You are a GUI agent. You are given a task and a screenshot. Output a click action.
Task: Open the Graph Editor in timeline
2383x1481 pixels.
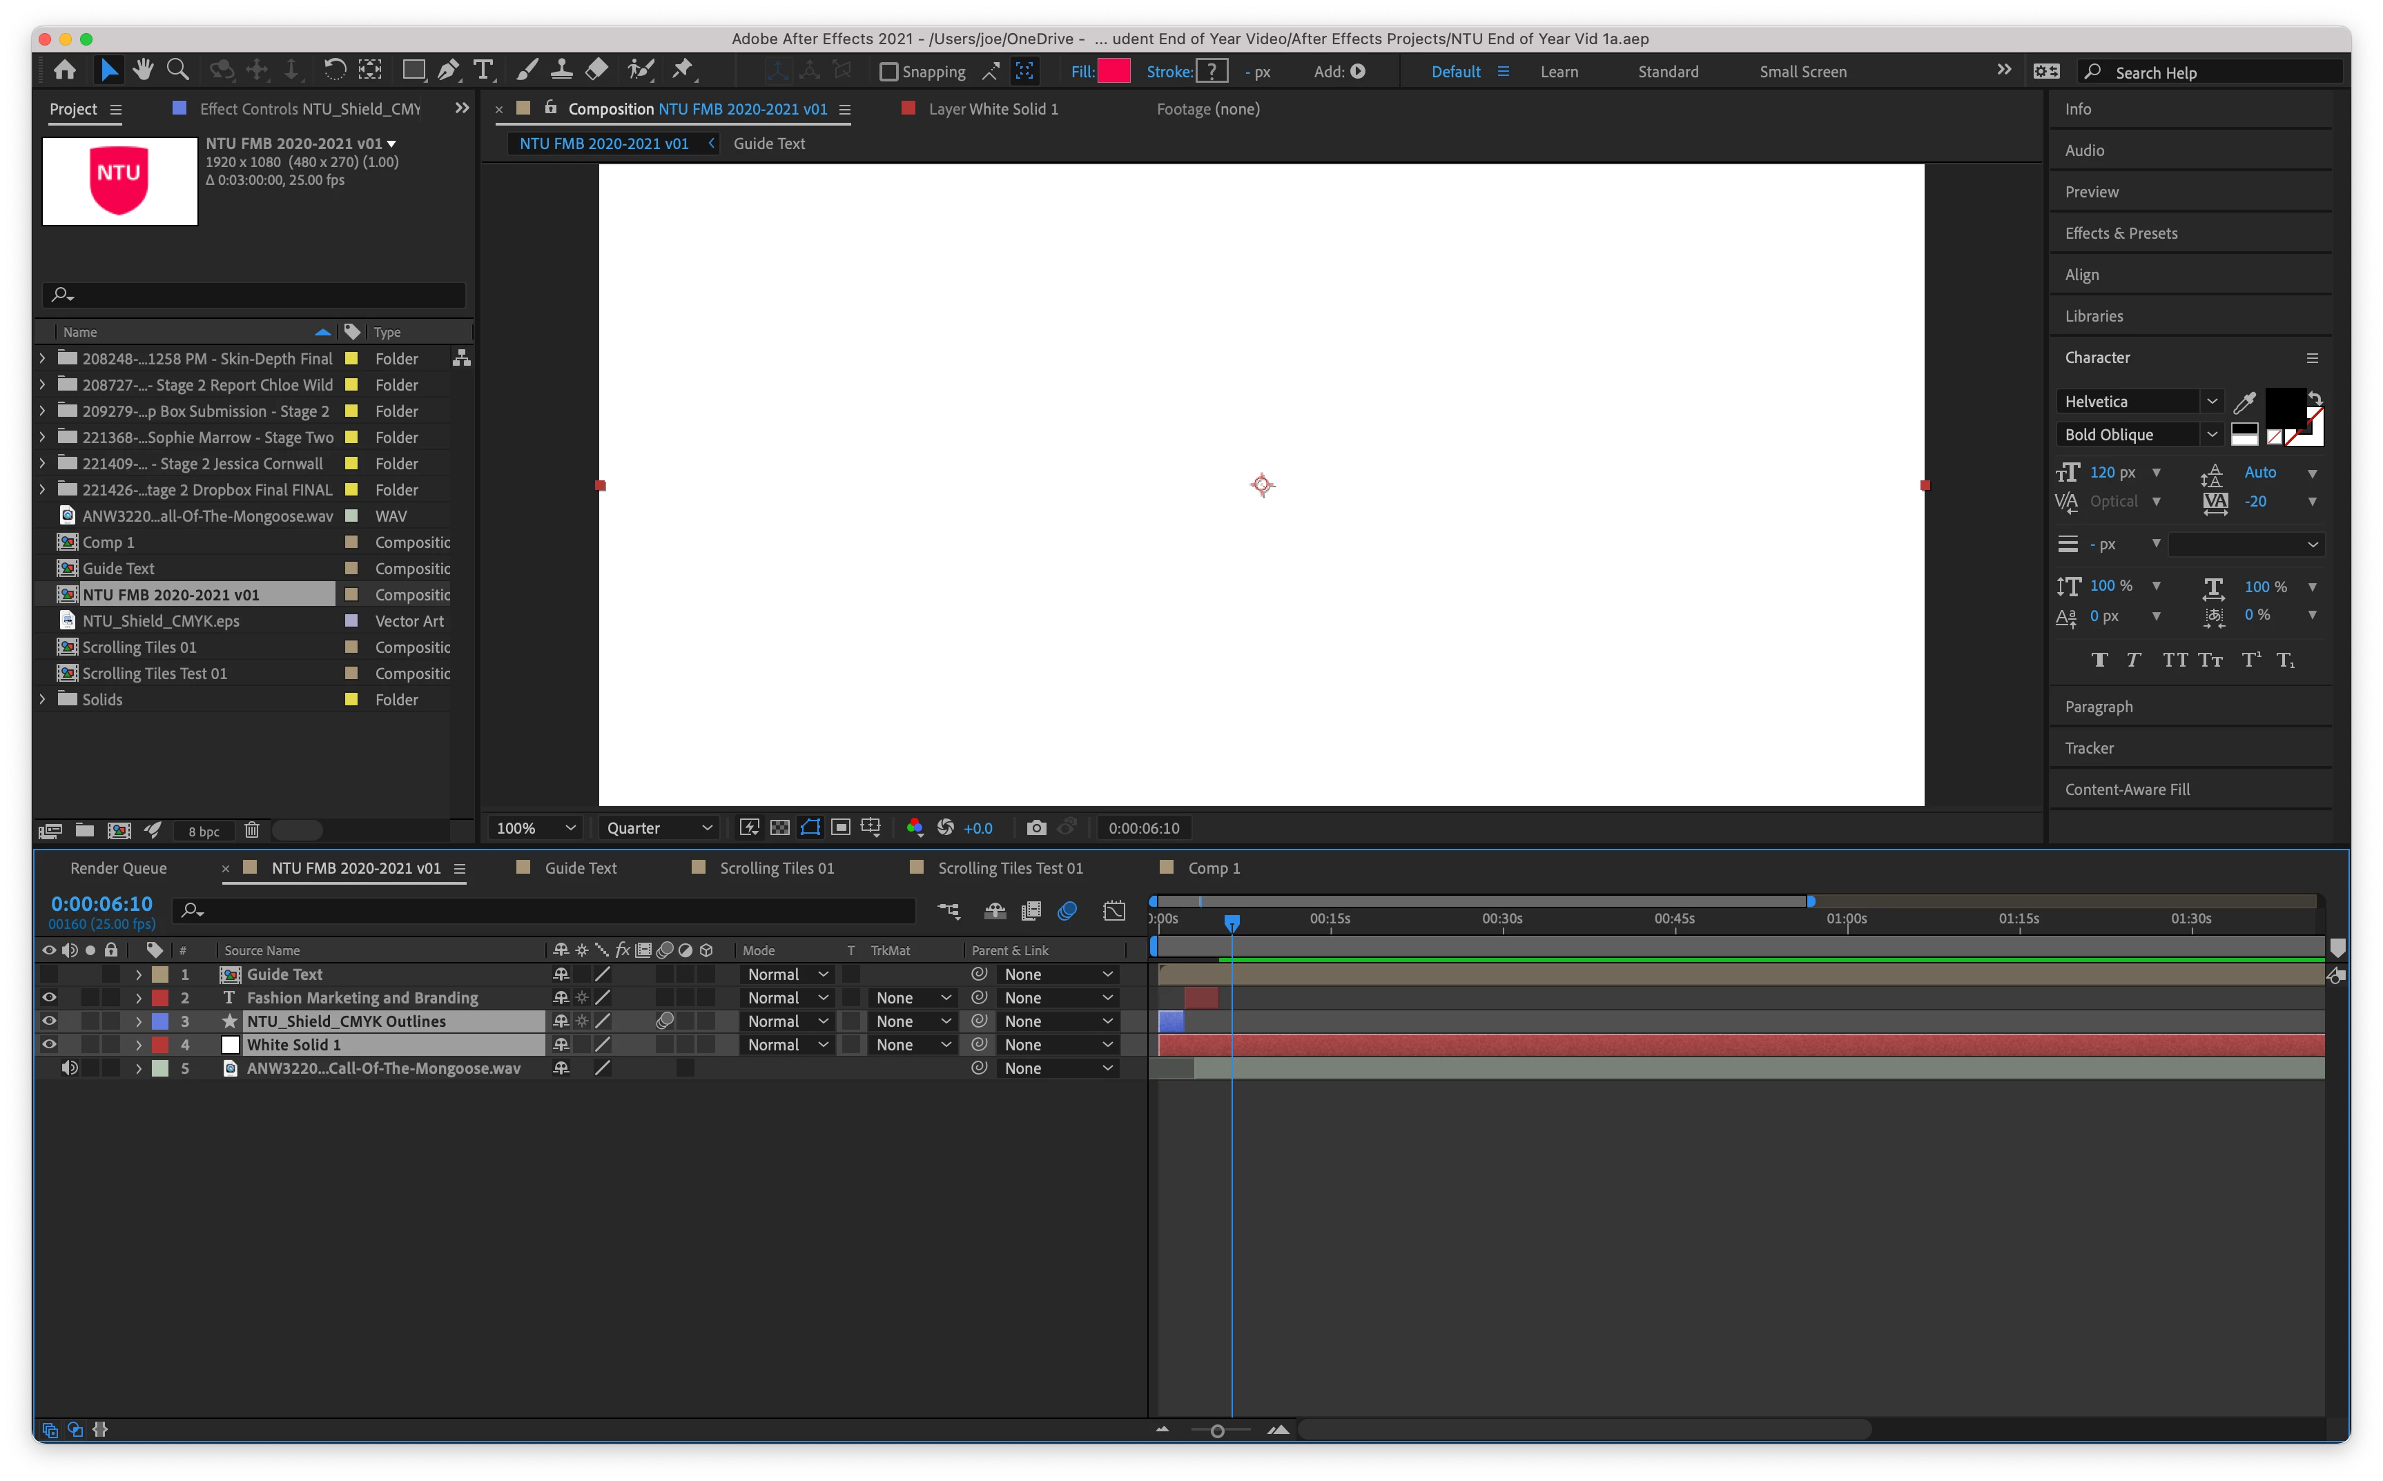coord(1114,911)
